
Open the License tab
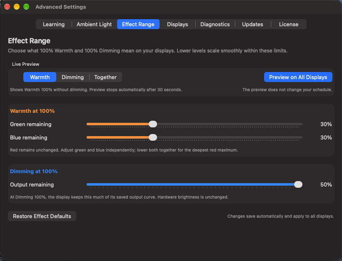[289, 24]
